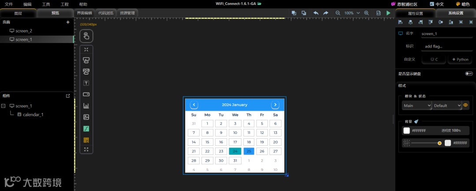
Task: Switch to the 资源管理 tab
Action: coord(127,13)
